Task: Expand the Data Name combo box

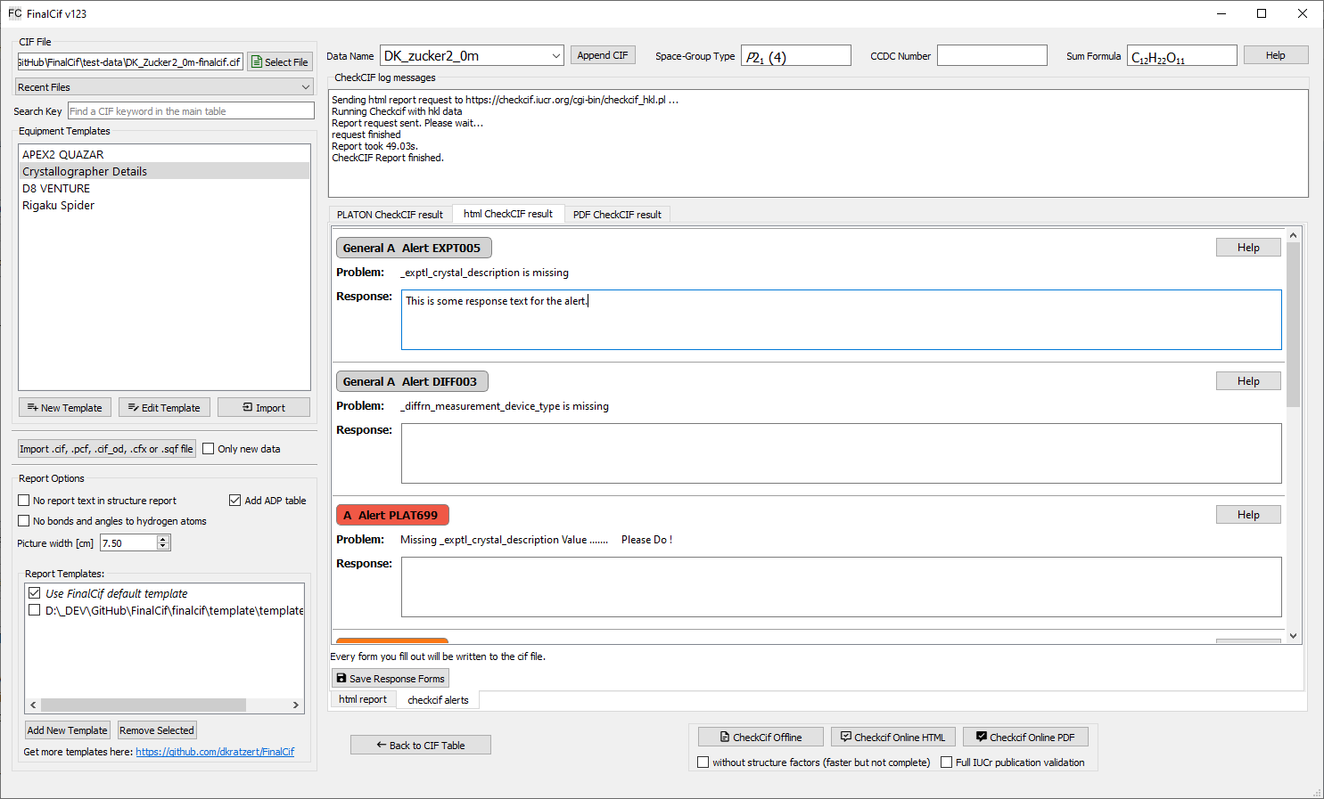Action: coord(555,56)
